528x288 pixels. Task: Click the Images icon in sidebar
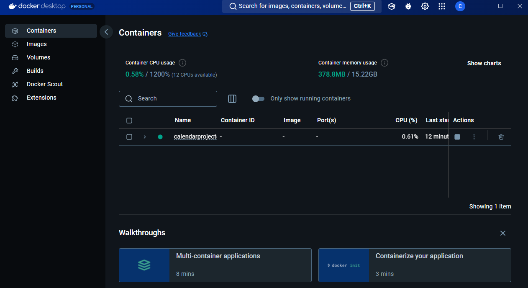tap(15, 44)
